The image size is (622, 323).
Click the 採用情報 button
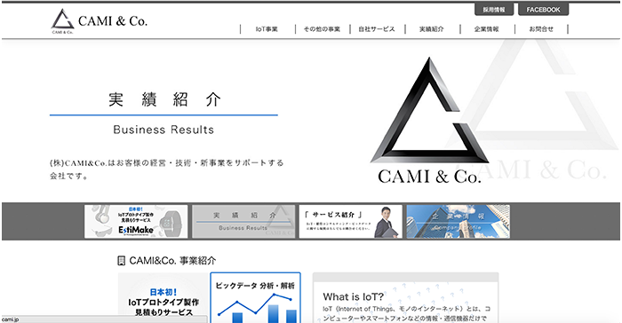pos(494,10)
